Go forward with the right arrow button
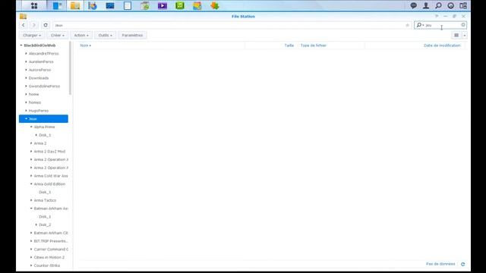Screen dimensions: 486x273 click(34, 25)
